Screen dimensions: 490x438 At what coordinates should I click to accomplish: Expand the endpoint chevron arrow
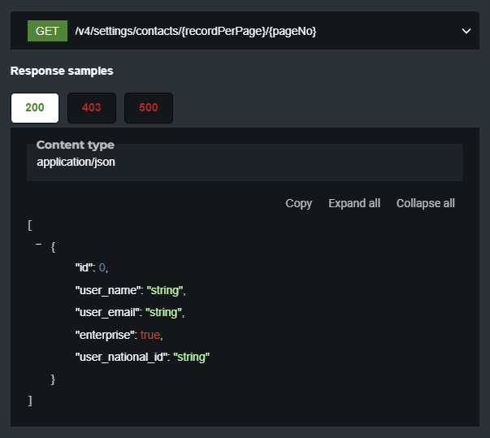[x=466, y=31]
